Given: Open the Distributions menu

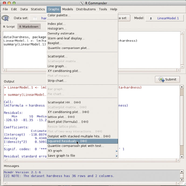Looking at the screenshot, I should click(x=86, y=9).
